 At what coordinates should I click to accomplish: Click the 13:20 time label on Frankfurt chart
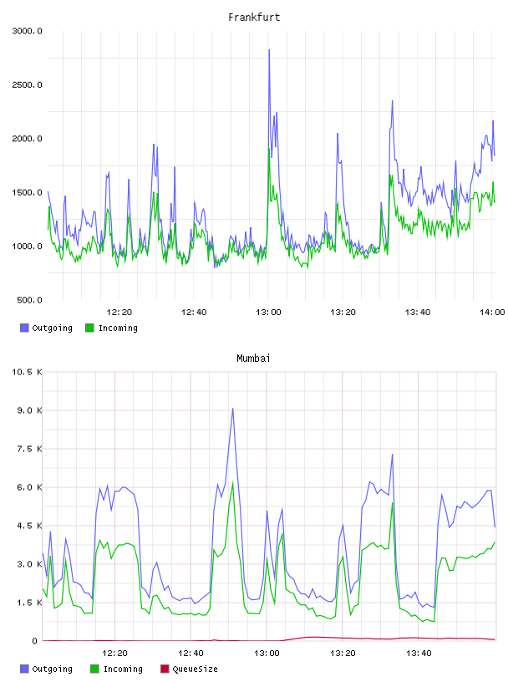click(343, 313)
